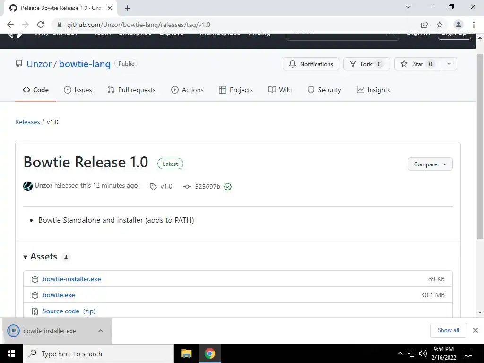Open download item options chevron
Image resolution: width=484 pixels, height=363 pixels.
coord(101,331)
